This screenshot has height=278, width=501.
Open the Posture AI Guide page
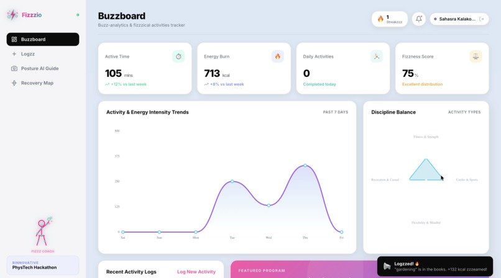pos(43,68)
